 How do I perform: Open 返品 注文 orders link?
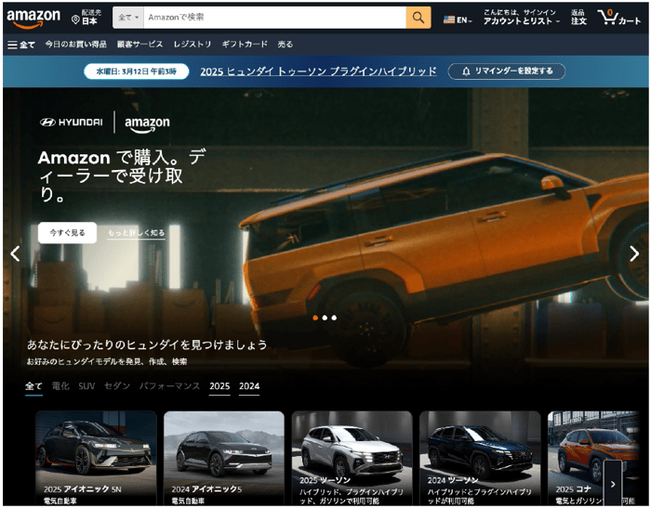pos(578,18)
